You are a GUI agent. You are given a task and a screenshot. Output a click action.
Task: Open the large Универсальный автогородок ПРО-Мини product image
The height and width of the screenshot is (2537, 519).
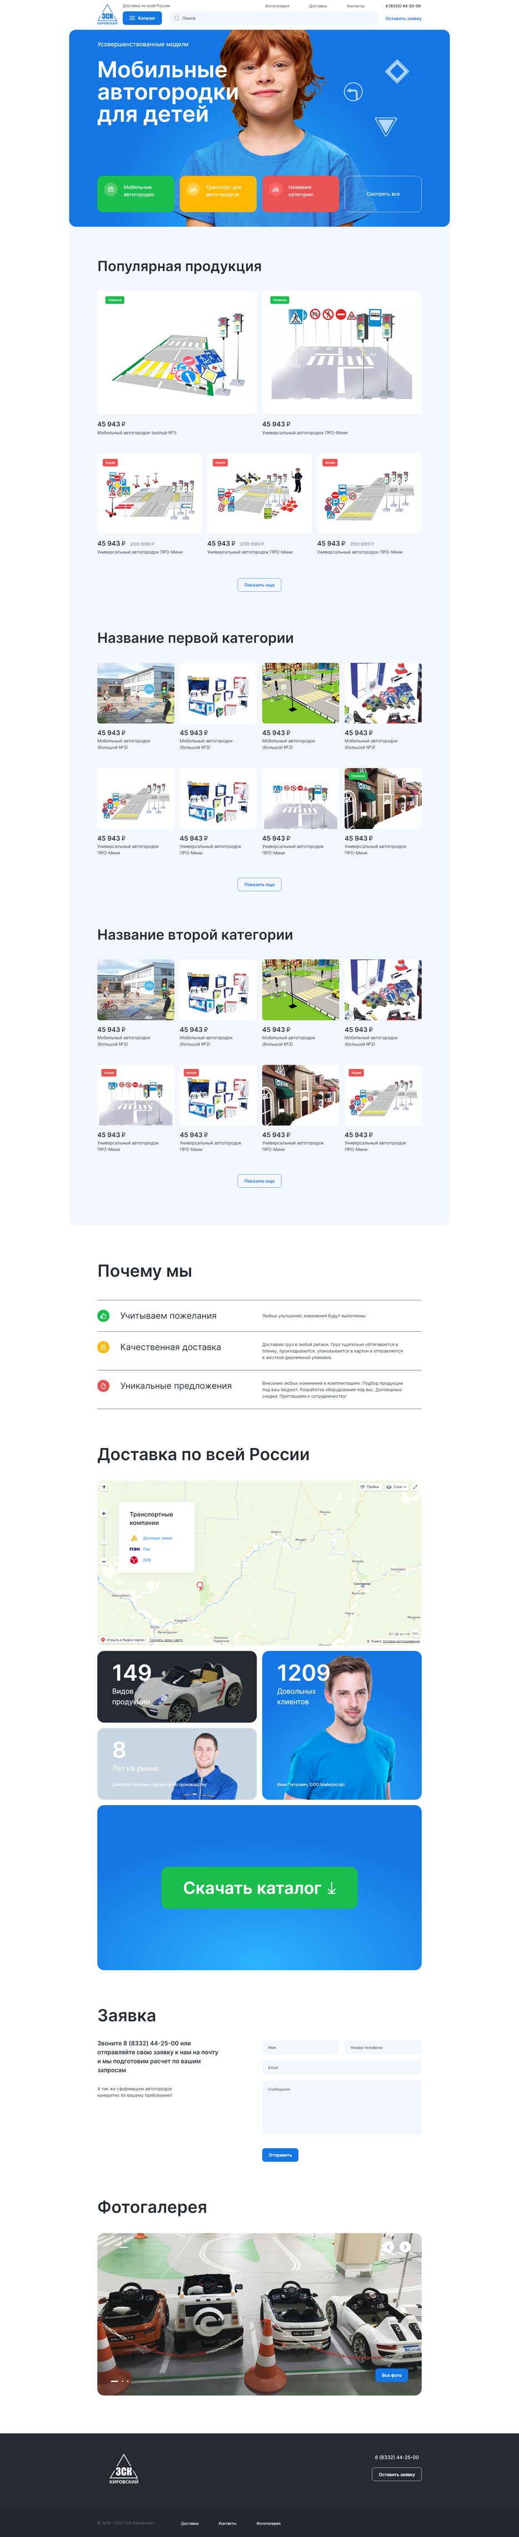(x=342, y=352)
